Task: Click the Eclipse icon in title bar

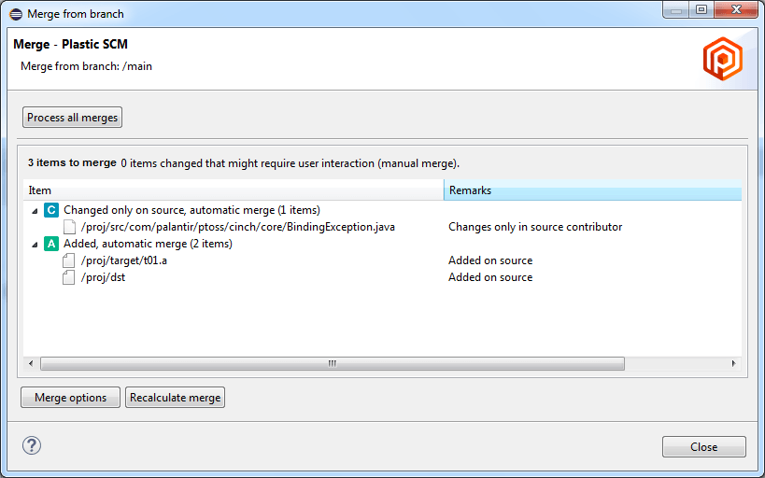Action: click(x=16, y=14)
